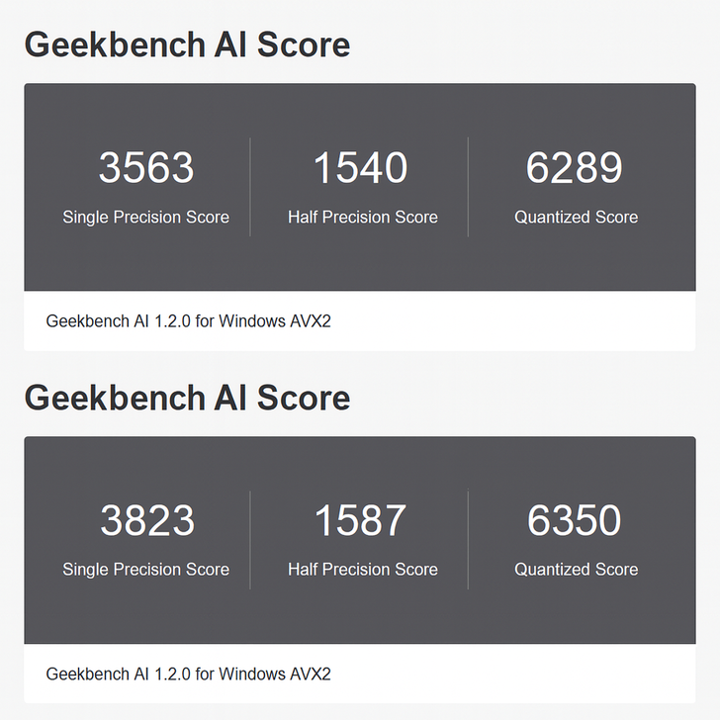Click the first Geekbench AI Score heading
Screen dimensions: 720x720
[187, 45]
